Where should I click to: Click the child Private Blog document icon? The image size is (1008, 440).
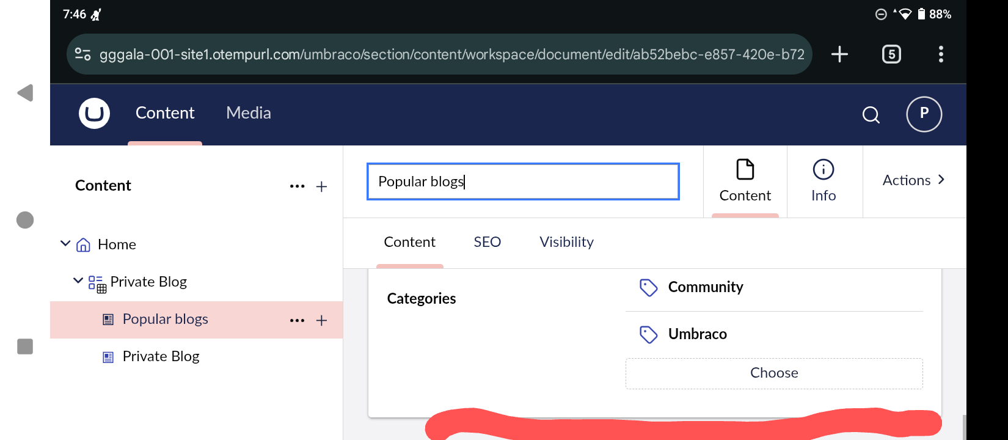[x=108, y=357]
